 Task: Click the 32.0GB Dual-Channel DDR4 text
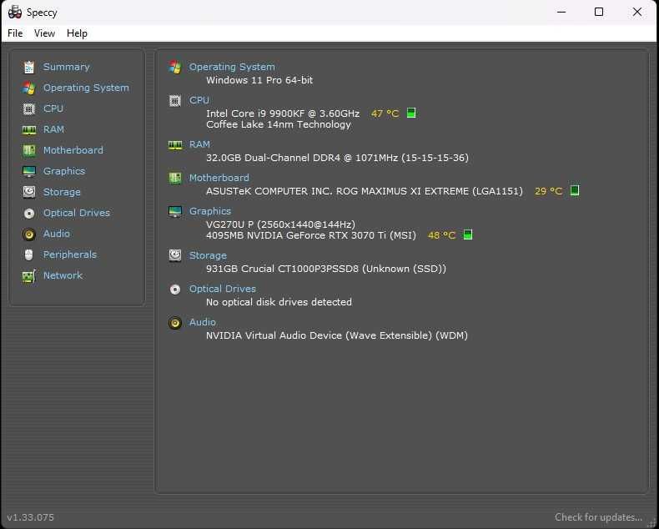click(337, 158)
